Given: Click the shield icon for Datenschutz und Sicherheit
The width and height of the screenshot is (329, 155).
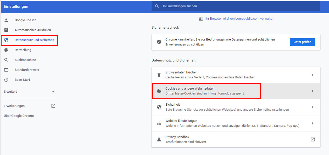Looking at the screenshot, I should click(x=6, y=40).
